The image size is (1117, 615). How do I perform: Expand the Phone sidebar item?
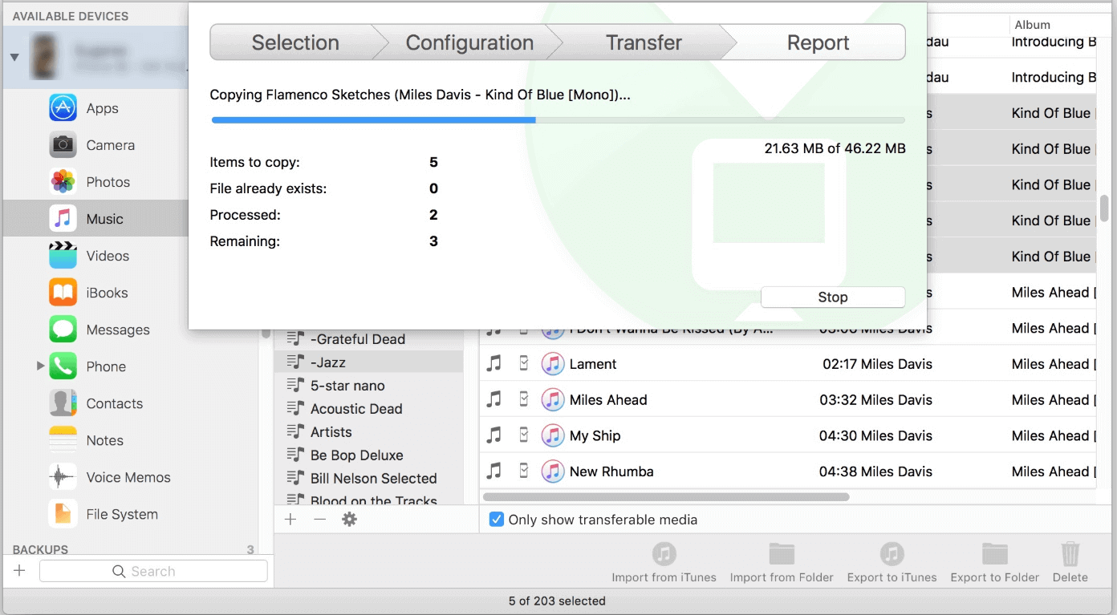pyautogui.click(x=40, y=366)
